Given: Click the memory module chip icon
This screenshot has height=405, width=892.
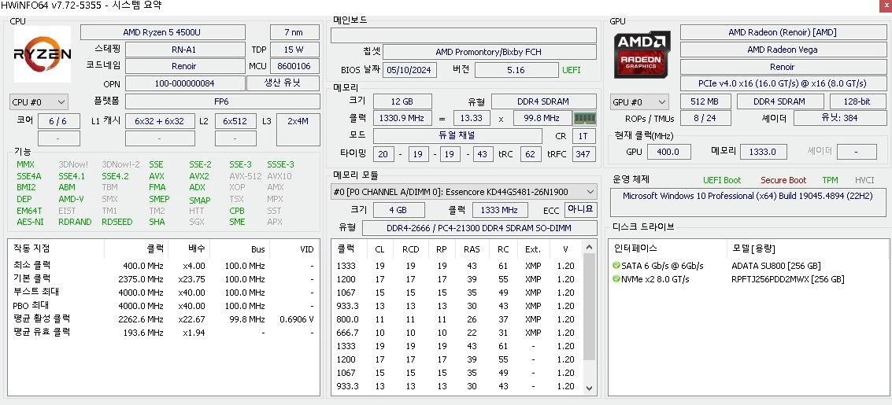Looking at the screenshot, I should point(585,118).
